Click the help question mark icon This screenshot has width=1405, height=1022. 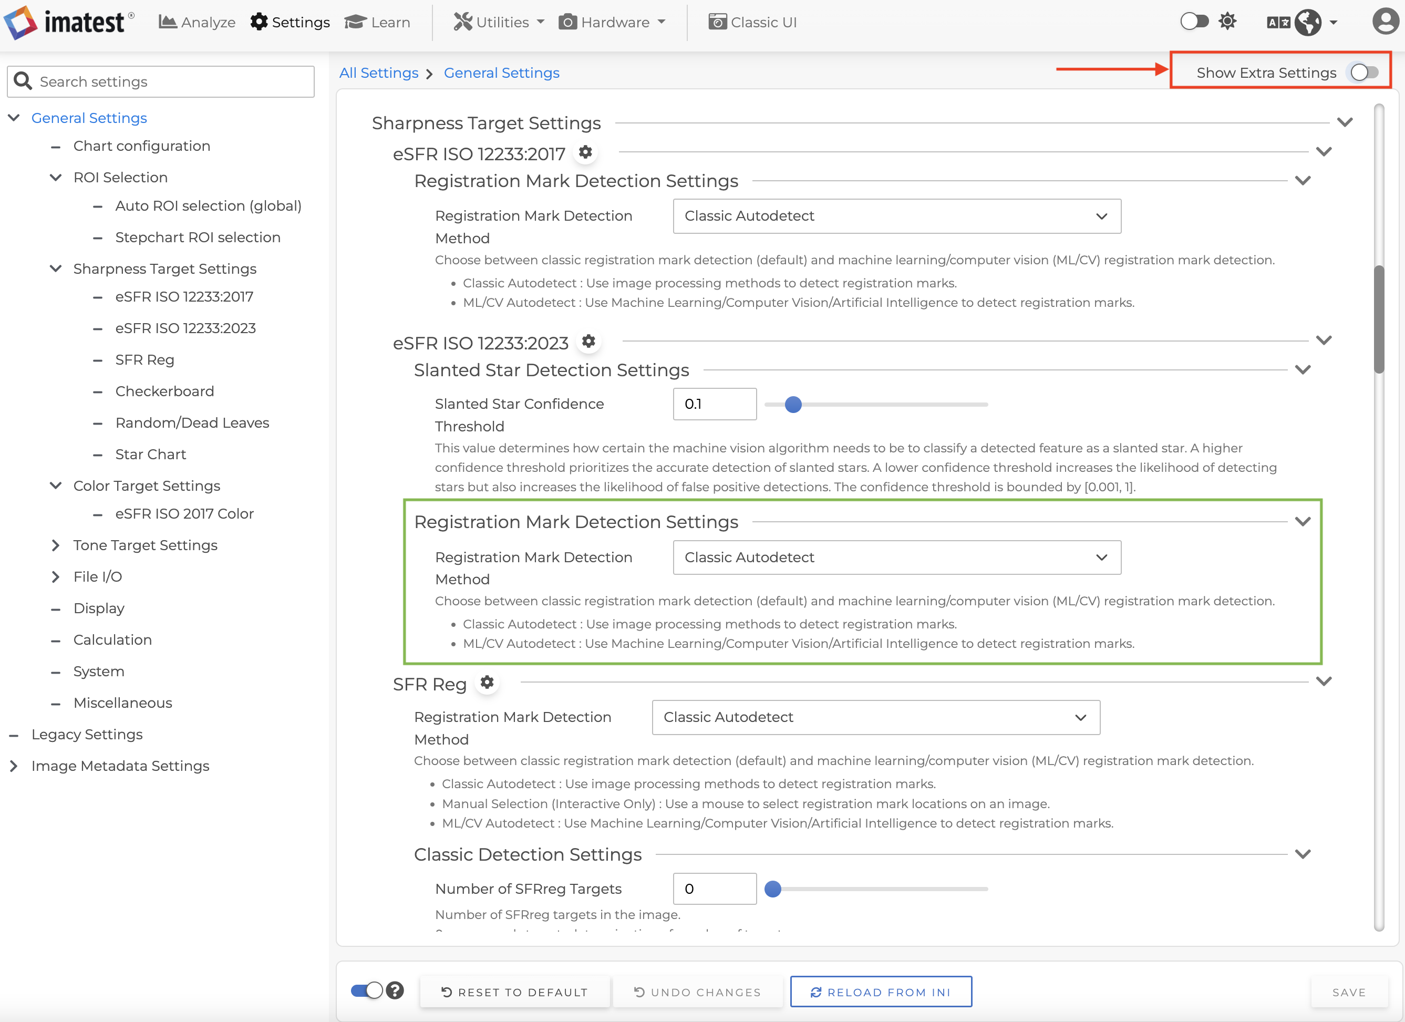(x=395, y=991)
